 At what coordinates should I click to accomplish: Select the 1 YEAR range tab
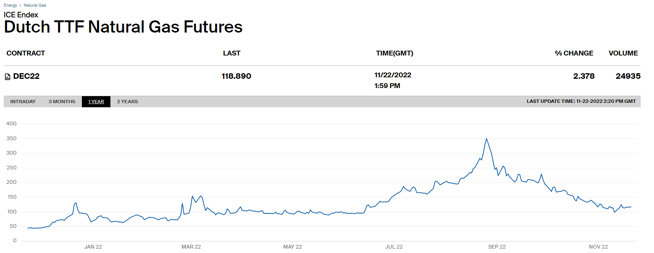pyautogui.click(x=96, y=102)
